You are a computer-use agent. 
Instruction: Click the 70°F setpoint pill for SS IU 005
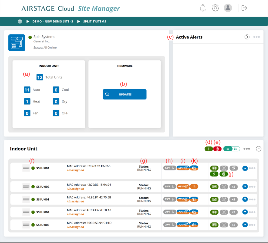(183, 225)
